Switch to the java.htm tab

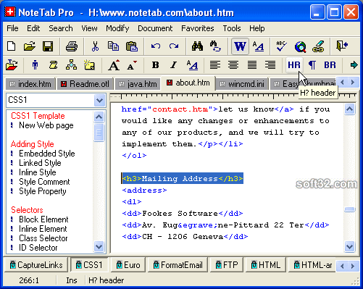point(138,84)
